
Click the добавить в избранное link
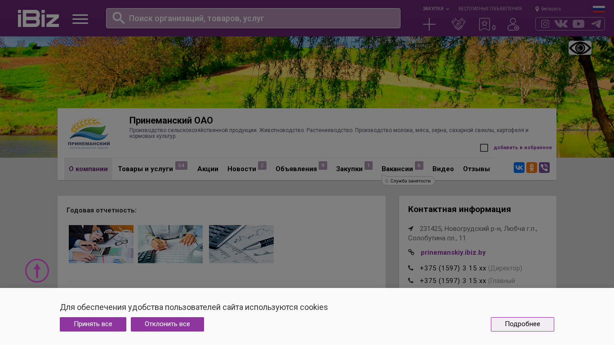click(x=523, y=148)
